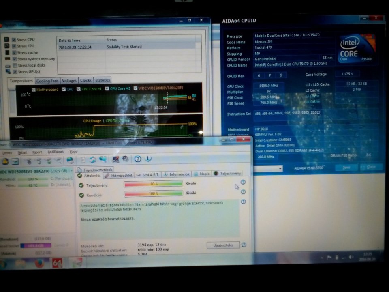
Task: Open the Napló tab
Action: coord(202,174)
